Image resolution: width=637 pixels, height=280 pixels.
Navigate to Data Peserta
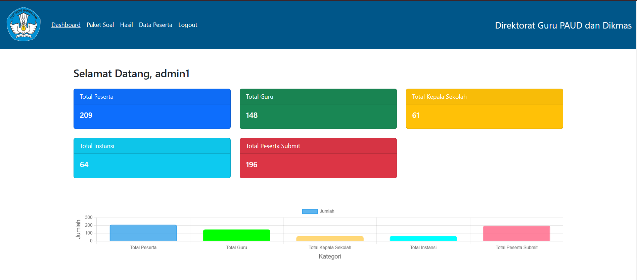pos(155,25)
